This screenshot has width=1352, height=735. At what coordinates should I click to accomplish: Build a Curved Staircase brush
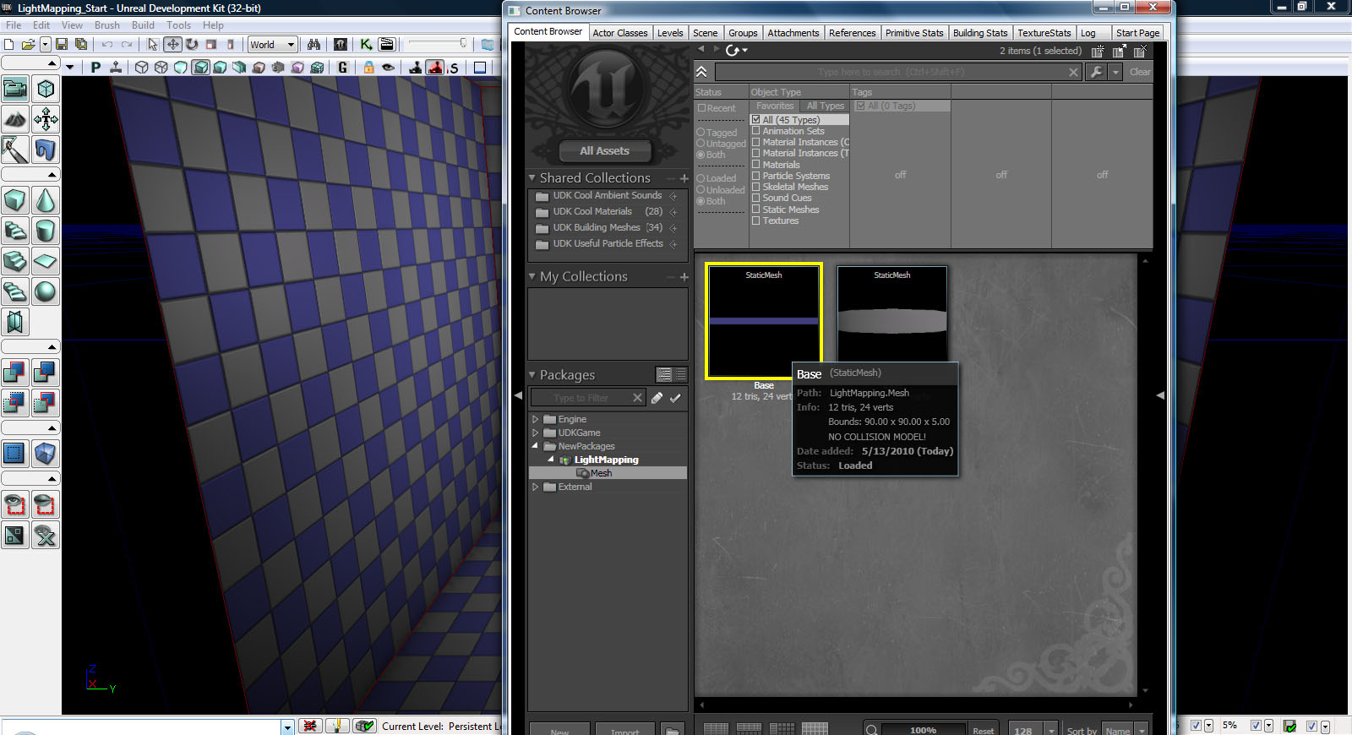tap(15, 231)
